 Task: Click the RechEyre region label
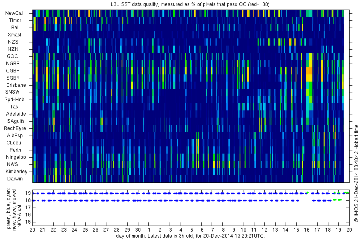pos(15,128)
